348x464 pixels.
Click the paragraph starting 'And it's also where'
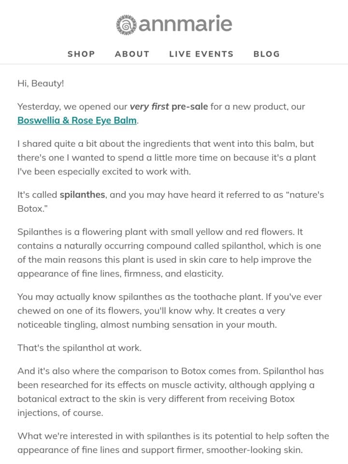coord(171,392)
